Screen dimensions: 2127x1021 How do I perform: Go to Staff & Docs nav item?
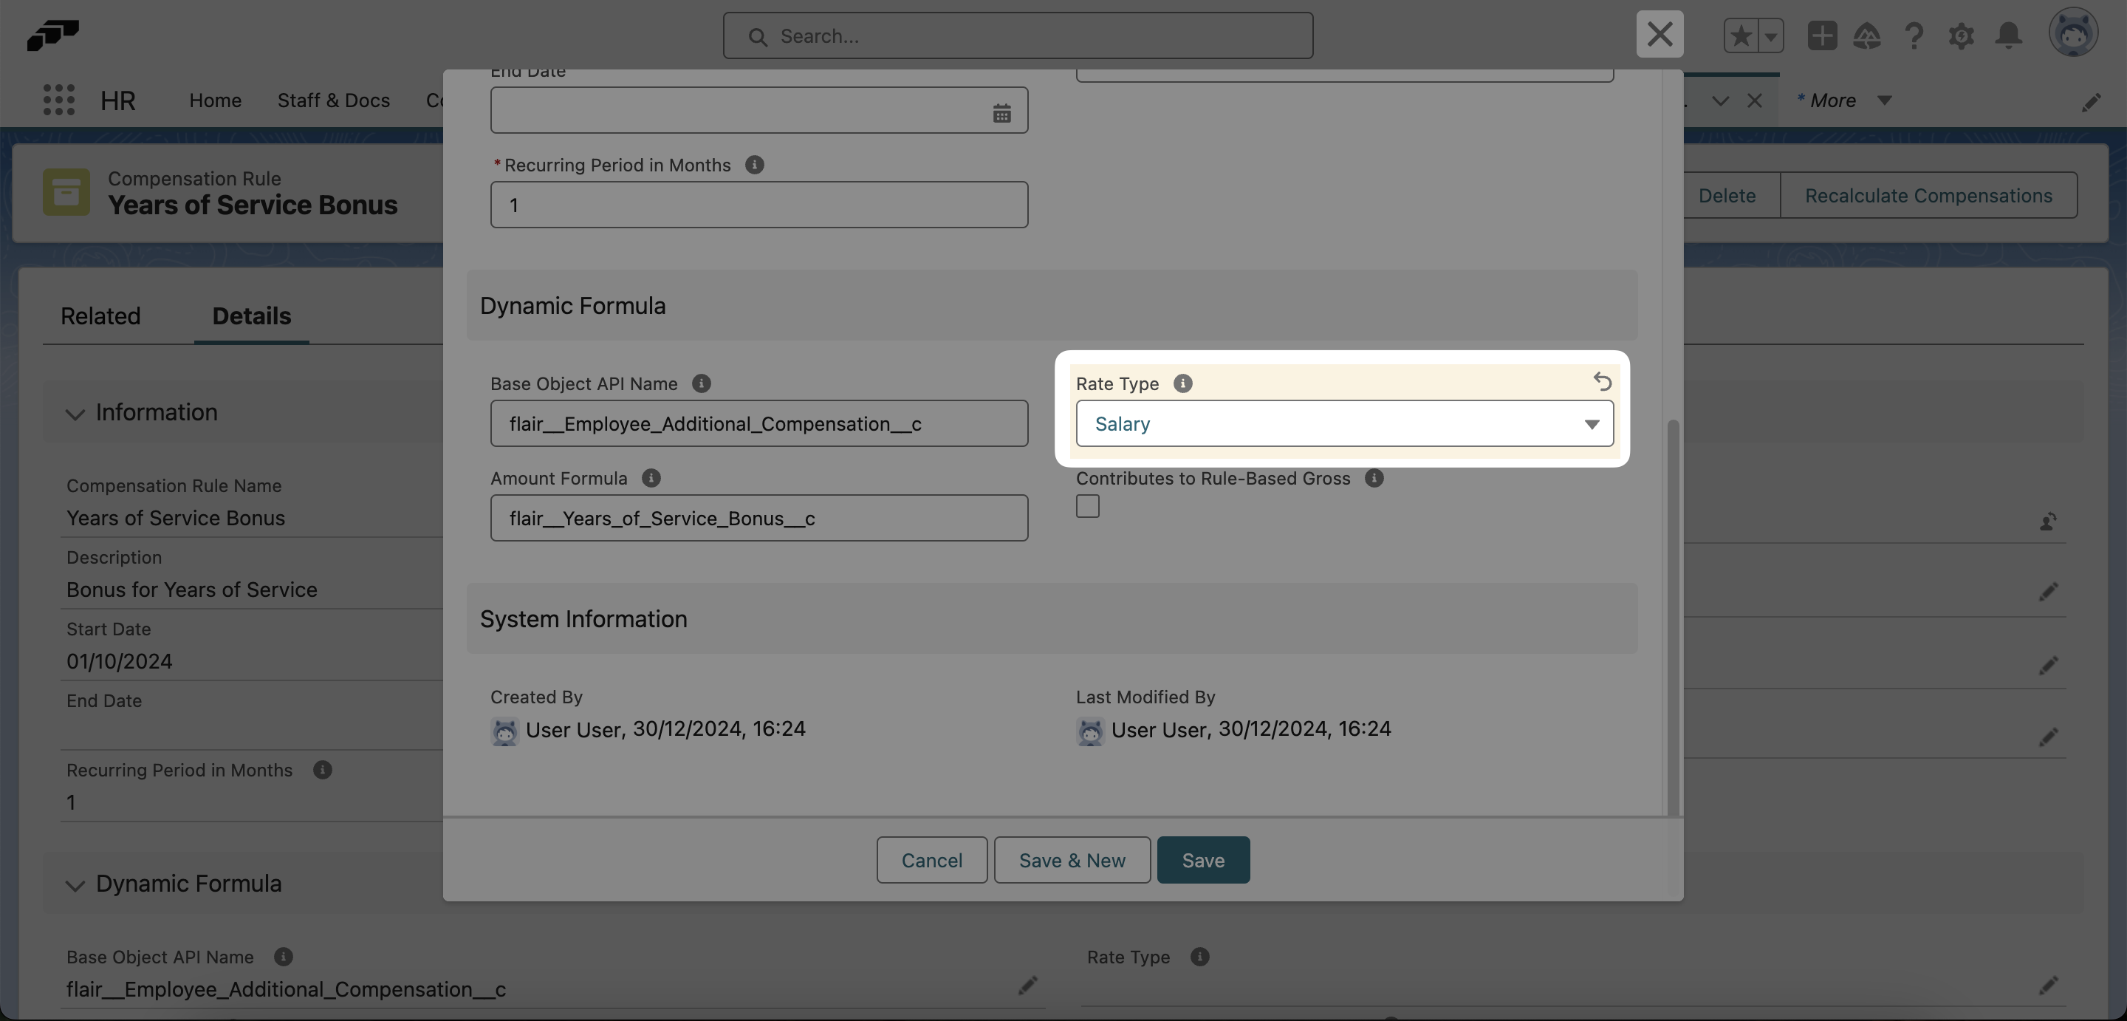click(333, 100)
